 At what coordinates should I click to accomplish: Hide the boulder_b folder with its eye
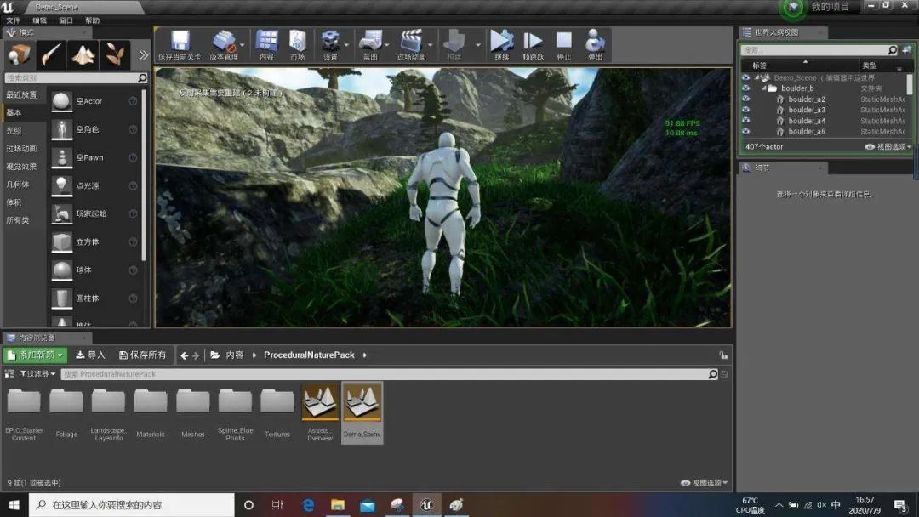click(745, 88)
